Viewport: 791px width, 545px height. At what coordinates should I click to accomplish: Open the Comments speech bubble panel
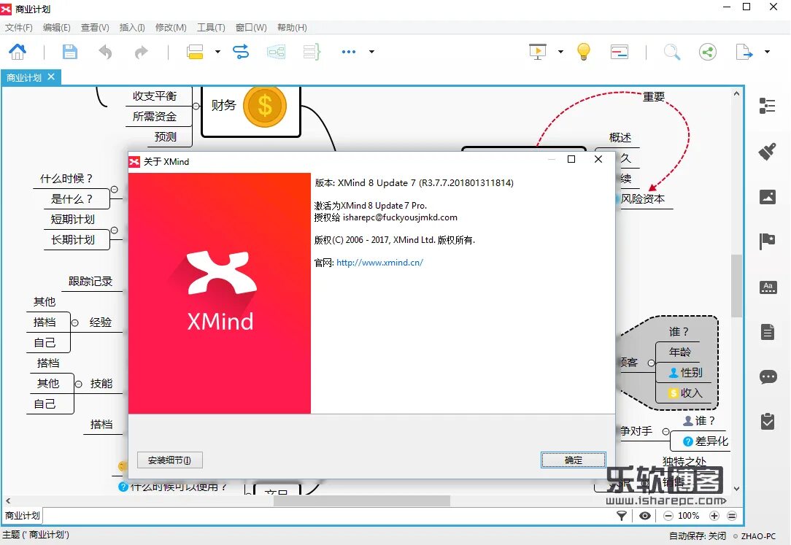768,376
